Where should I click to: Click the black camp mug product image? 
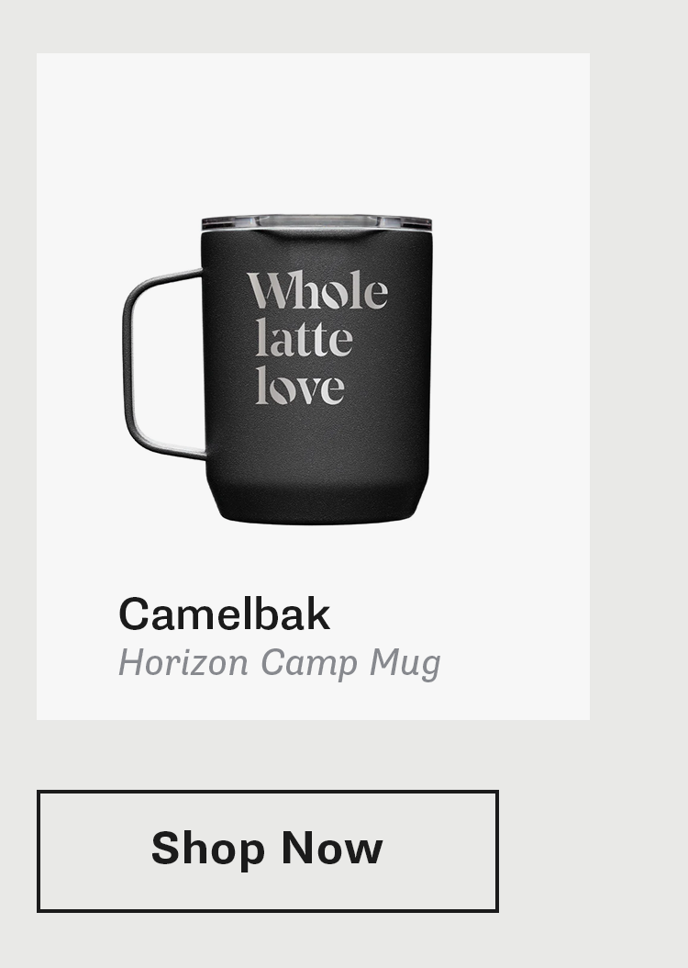tap(277, 369)
